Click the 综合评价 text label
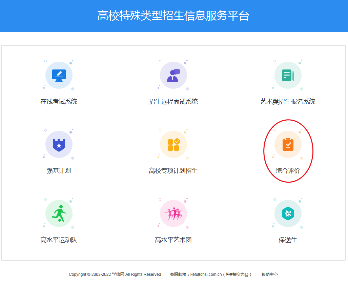 coord(288,171)
